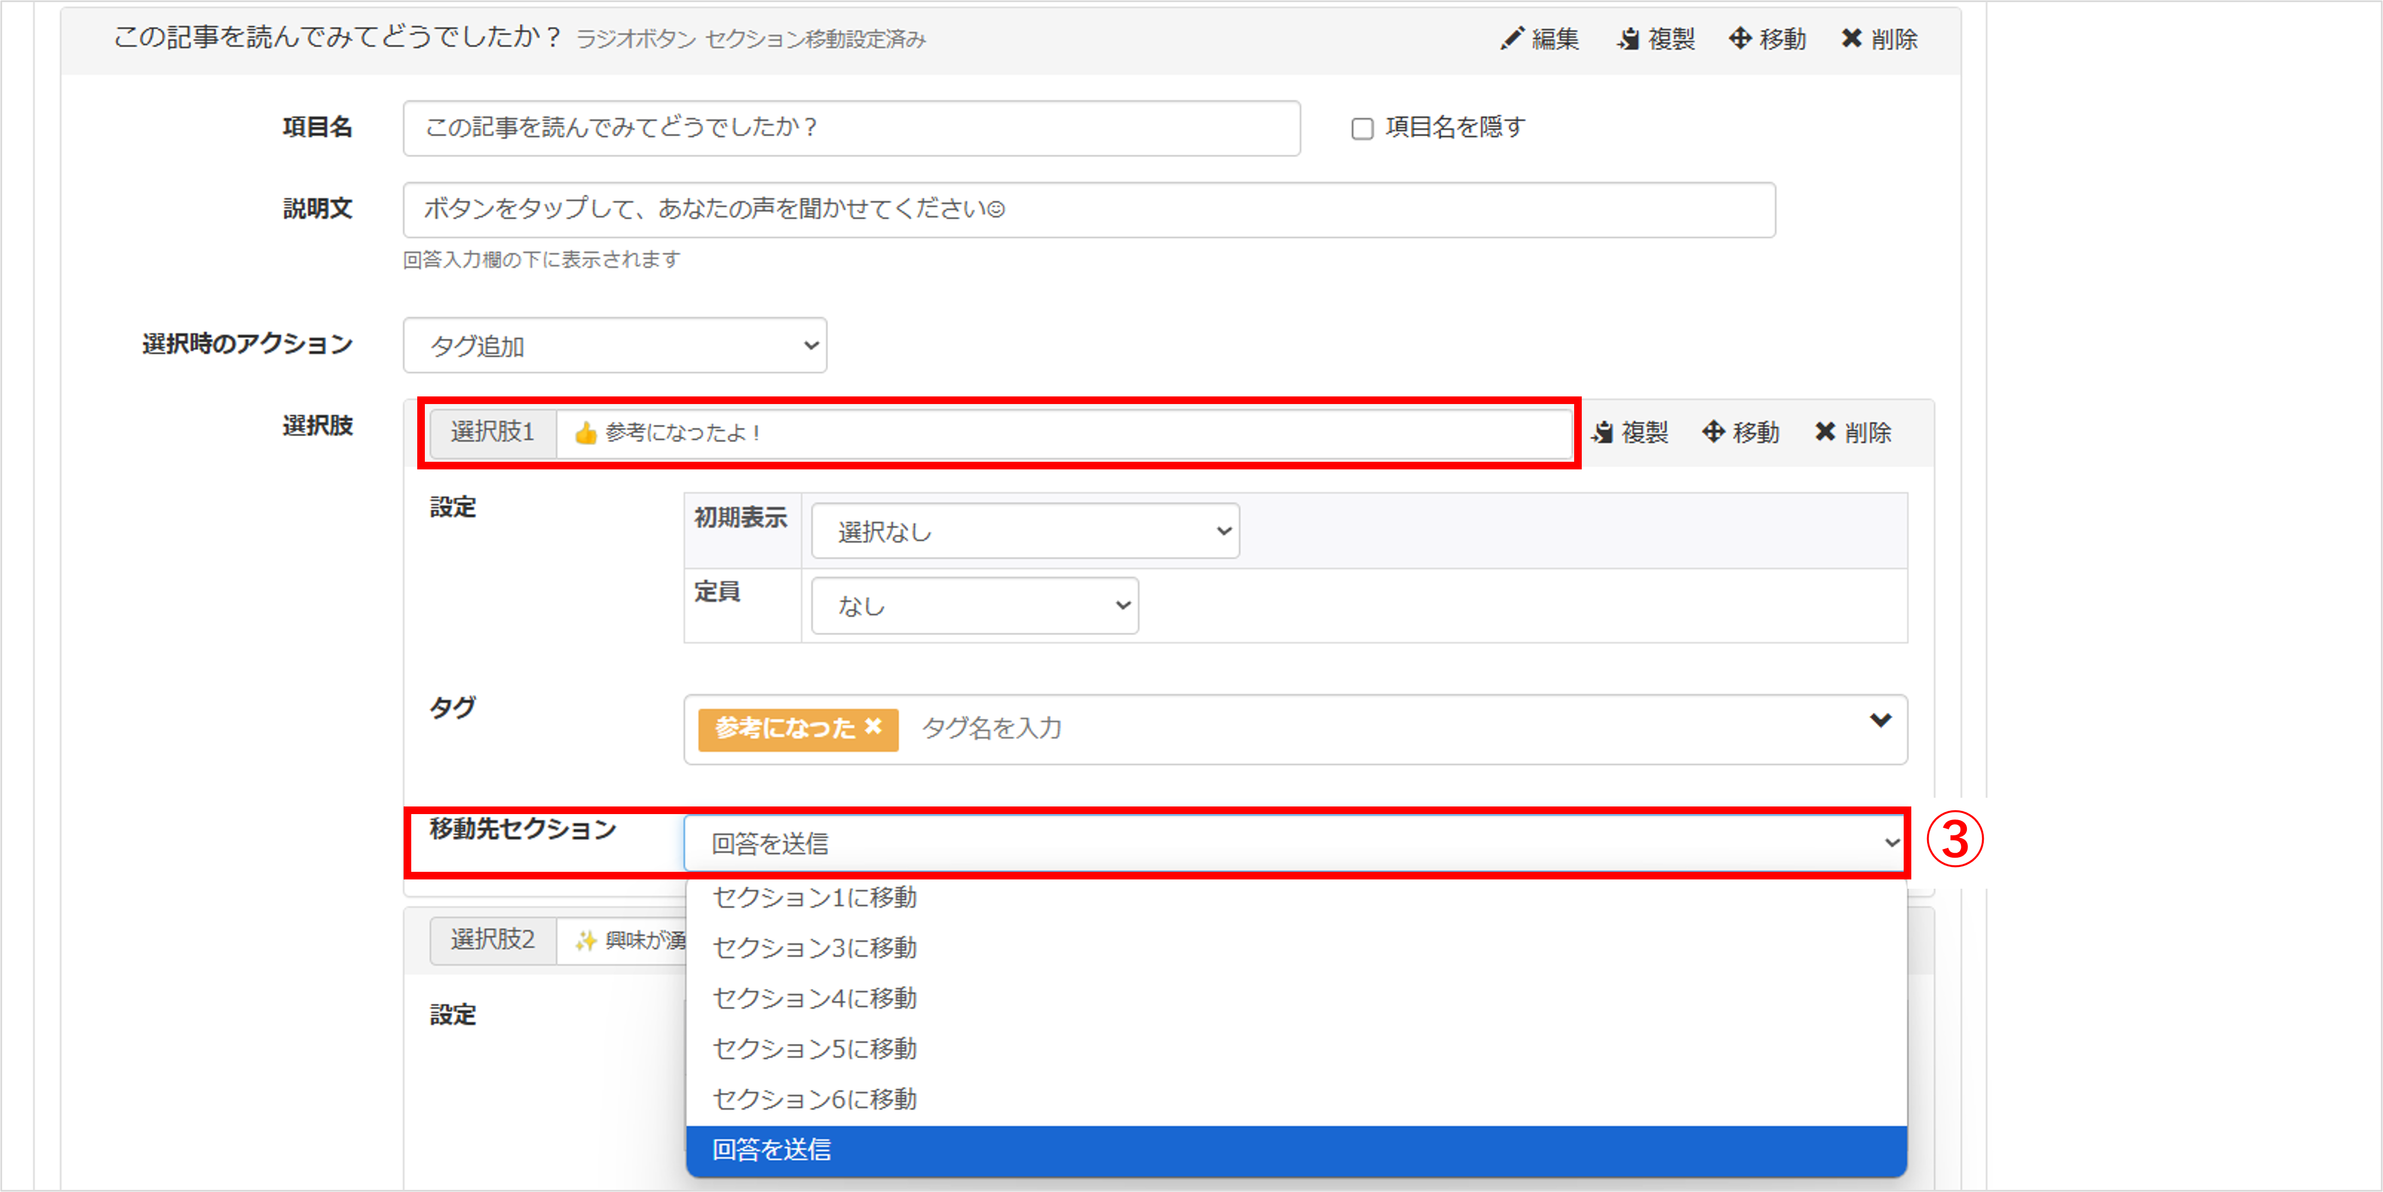This screenshot has height=1192, width=2383.
Task: Click the 回答入力欄の下に表示されます hint text
Action: (x=541, y=260)
